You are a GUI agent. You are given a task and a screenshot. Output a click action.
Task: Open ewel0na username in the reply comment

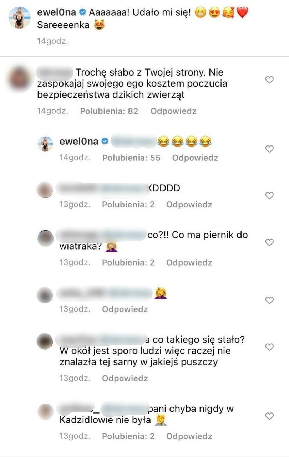[78, 141]
